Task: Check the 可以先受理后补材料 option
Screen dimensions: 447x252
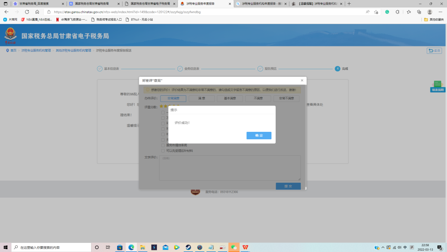Action: pos(163,151)
